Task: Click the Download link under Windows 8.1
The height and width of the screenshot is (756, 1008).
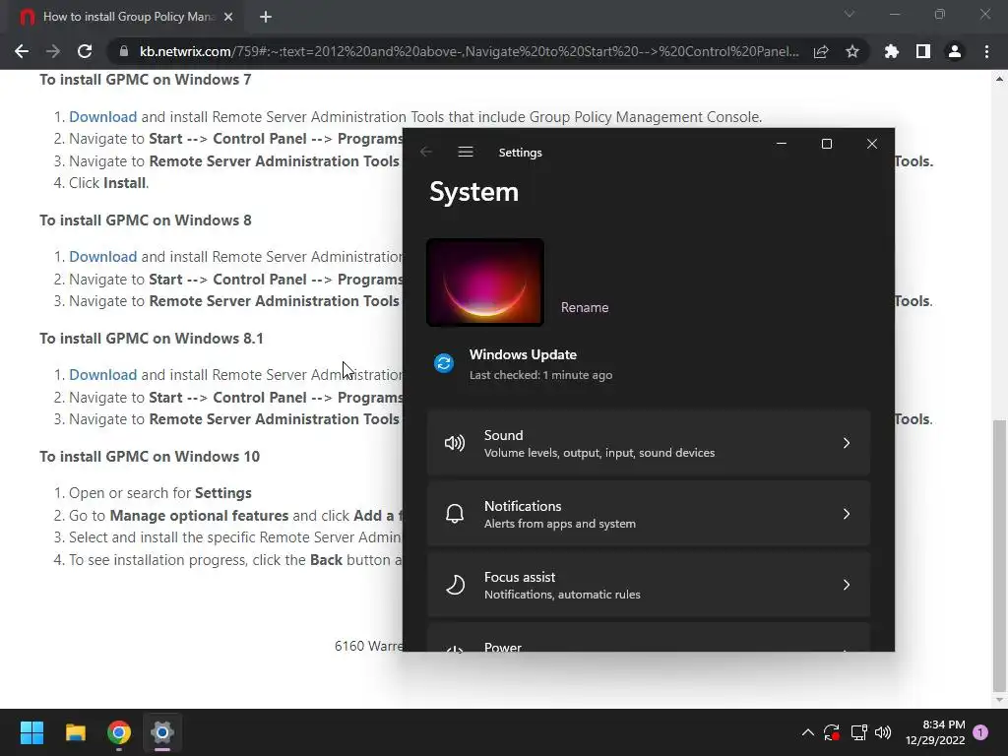Action: point(102,375)
